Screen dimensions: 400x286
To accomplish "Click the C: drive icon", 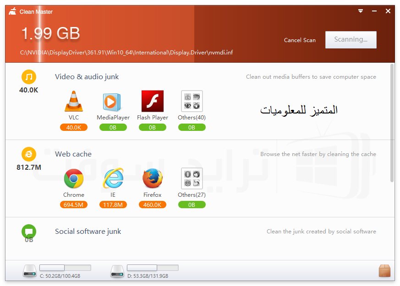I will 30,271.
